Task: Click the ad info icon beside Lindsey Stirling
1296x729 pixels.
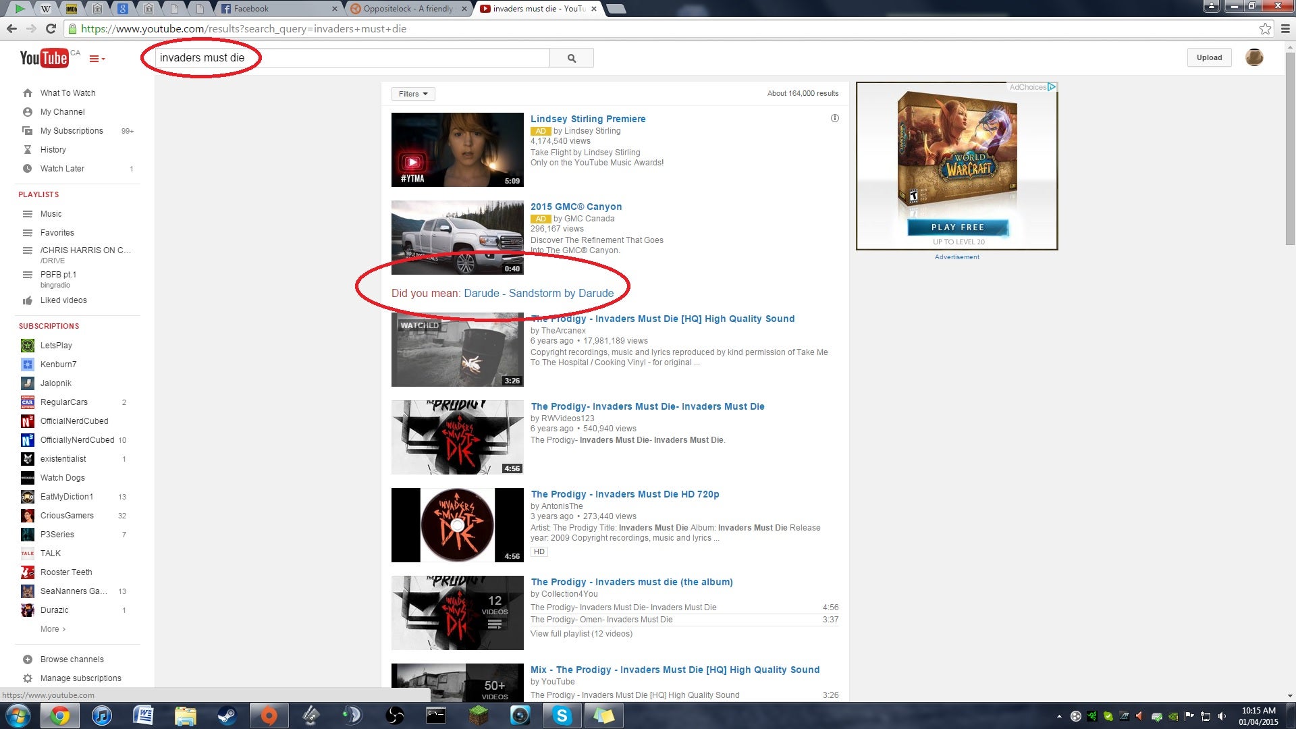Action: (834, 118)
